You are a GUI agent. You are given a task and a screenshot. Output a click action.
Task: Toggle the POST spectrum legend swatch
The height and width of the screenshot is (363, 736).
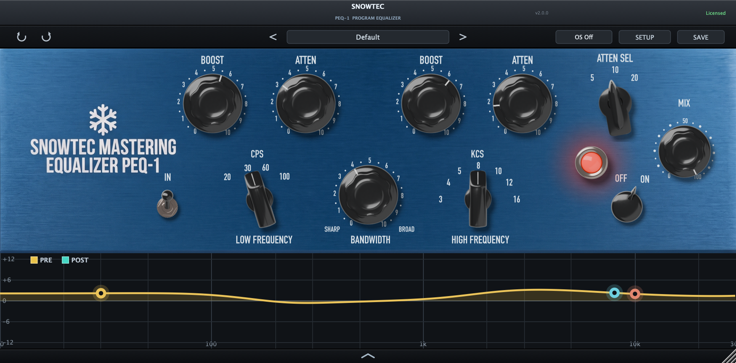point(65,260)
